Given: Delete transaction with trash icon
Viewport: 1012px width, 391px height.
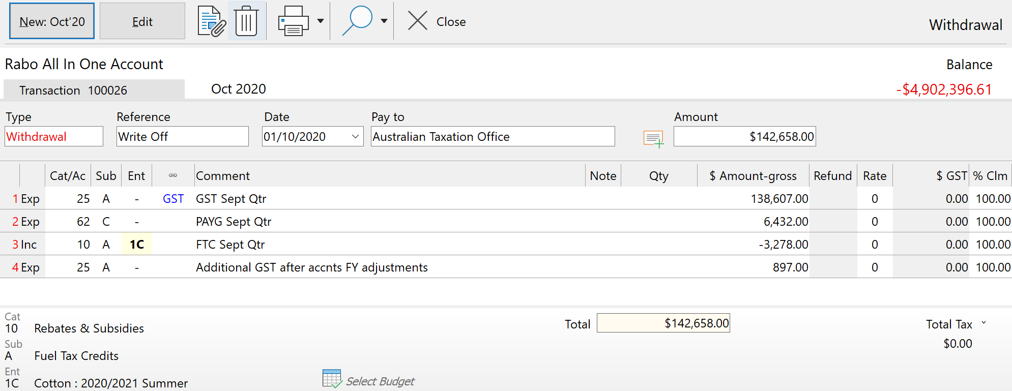Looking at the screenshot, I should coord(247,21).
